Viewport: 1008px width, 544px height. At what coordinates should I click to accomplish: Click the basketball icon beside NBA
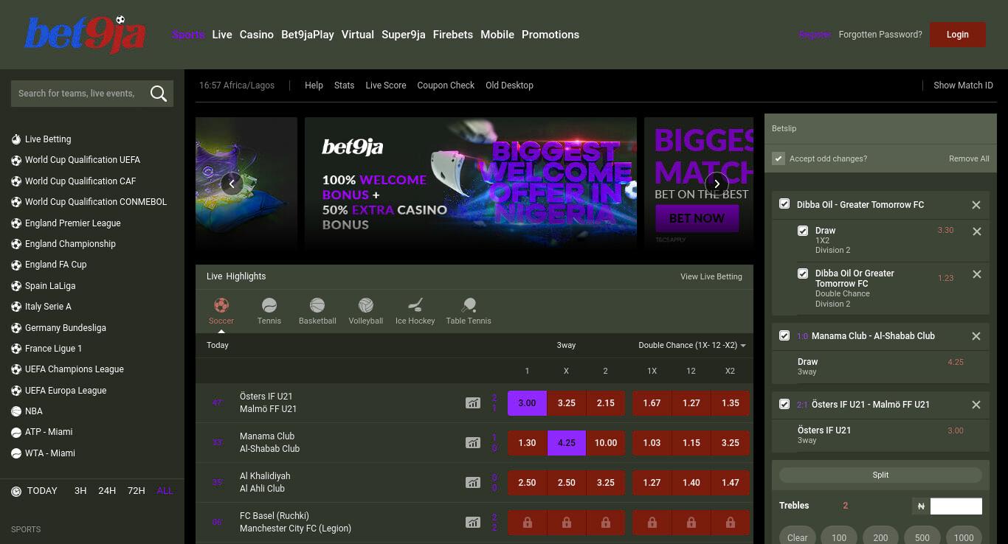(16, 411)
